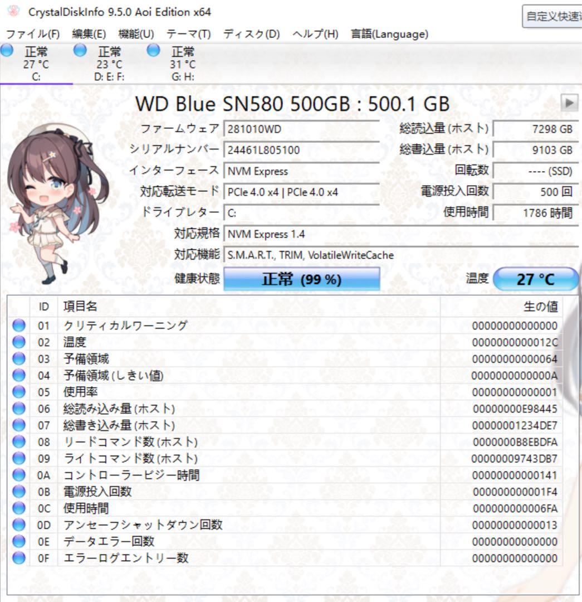Click the WD Blue SN580 500GB model title

292,104
